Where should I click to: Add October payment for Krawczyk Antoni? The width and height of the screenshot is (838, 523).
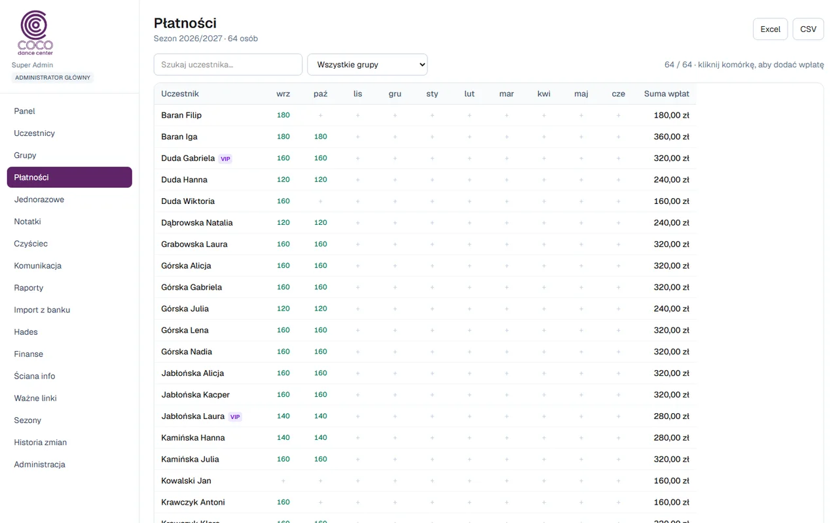320,502
